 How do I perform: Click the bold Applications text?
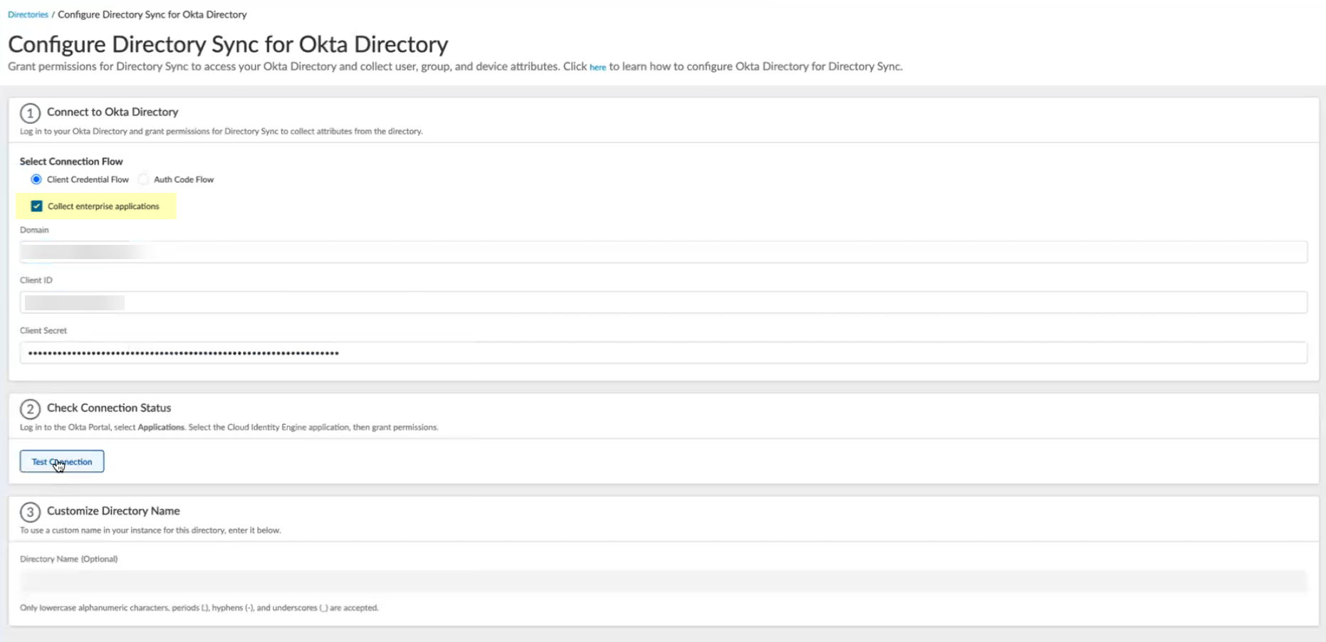[161, 427]
